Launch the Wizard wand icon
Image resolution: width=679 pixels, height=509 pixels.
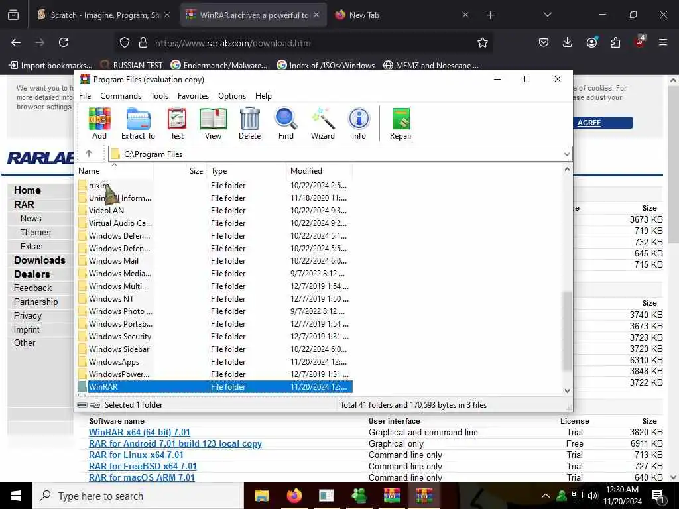(323, 123)
